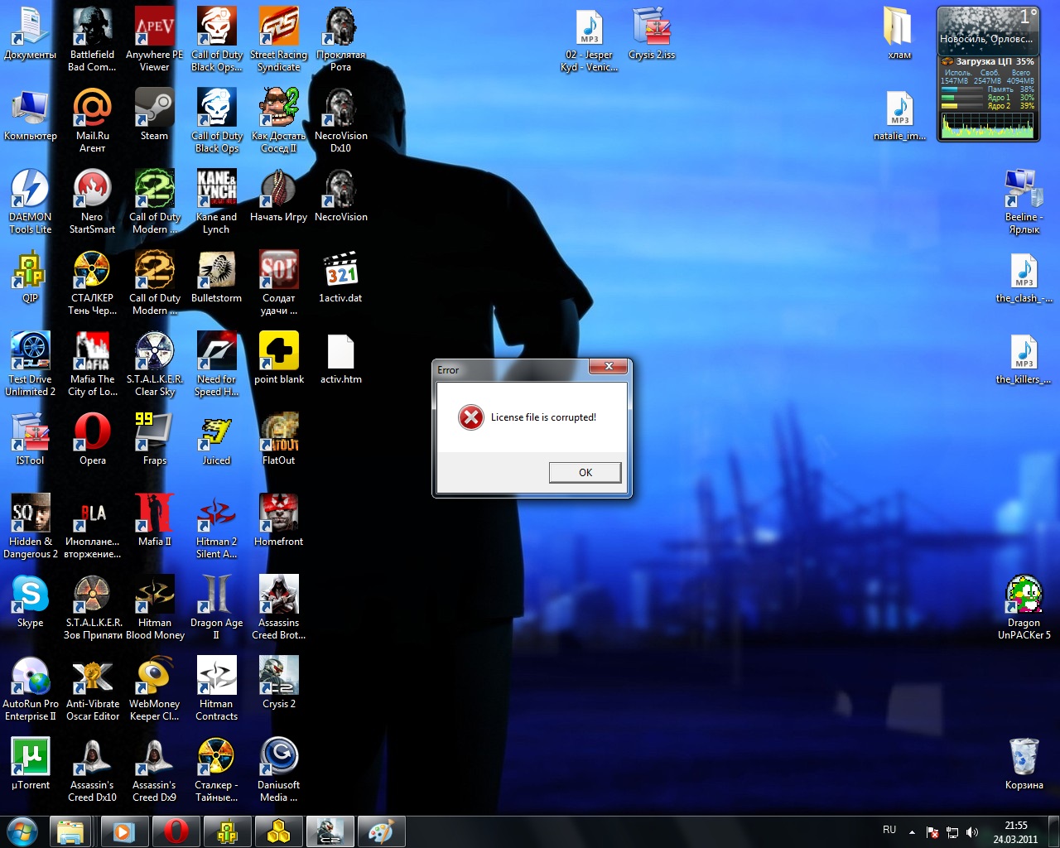Viewport: 1060px width, 848px height.
Task: Click WebMoney Keeper Classic icon
Action: click(x=154, y=688)
